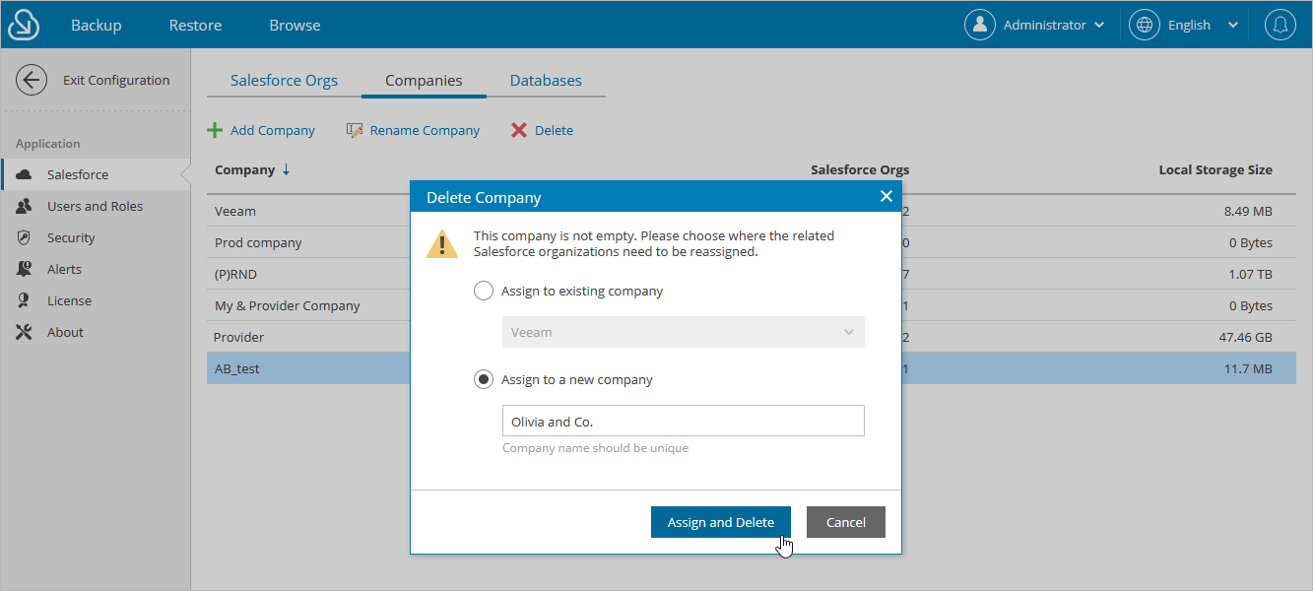
Task: Click the Delete toolbar text
Action: [x=554, y=130]
